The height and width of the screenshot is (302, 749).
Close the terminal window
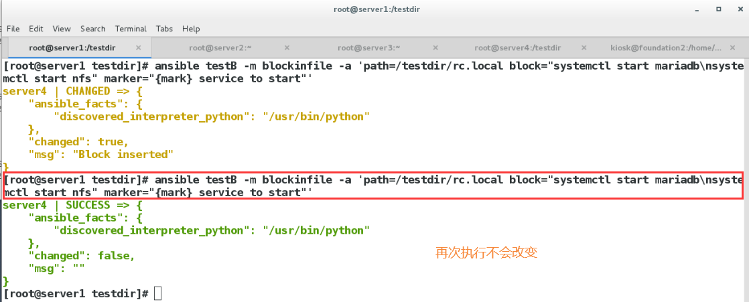(x=740, y=9)
